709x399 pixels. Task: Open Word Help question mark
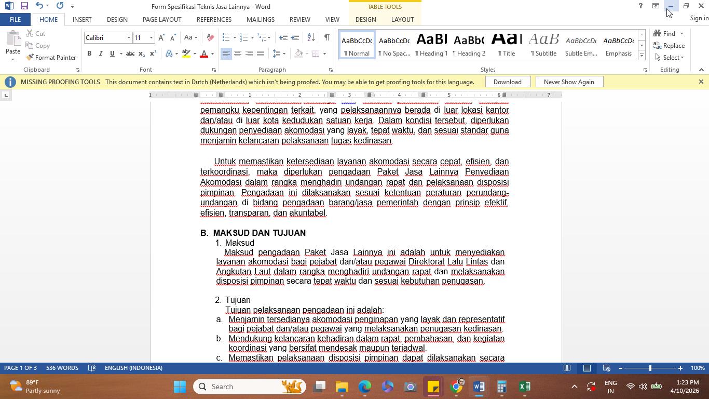tap(640, 6)
